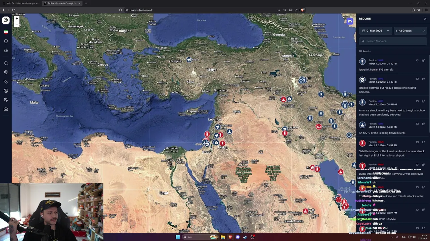Open video for Beyt Semesh rescue operations entry

tap(418, 79)
